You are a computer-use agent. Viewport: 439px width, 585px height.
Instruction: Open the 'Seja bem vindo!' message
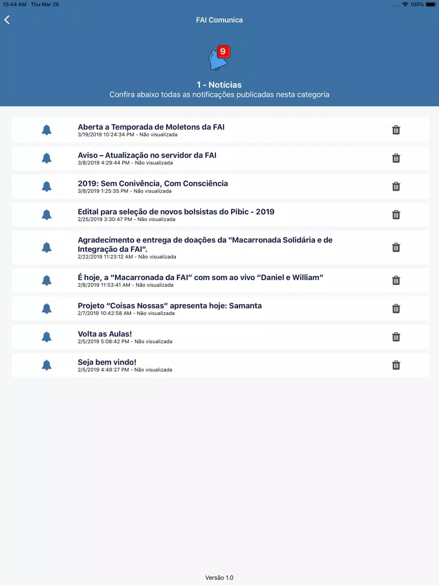[x=107, y=363]
